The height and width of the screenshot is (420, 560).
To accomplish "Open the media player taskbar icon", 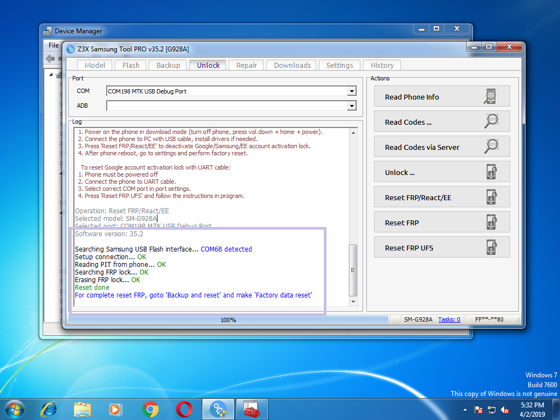I will coord(116,409).
